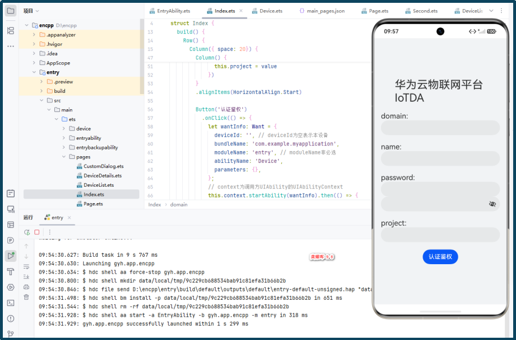Switch to the DeviceLis... editor tab
The width and height of the screenshot is (516, 340).
pyautogui.click(x=468, y=11)
